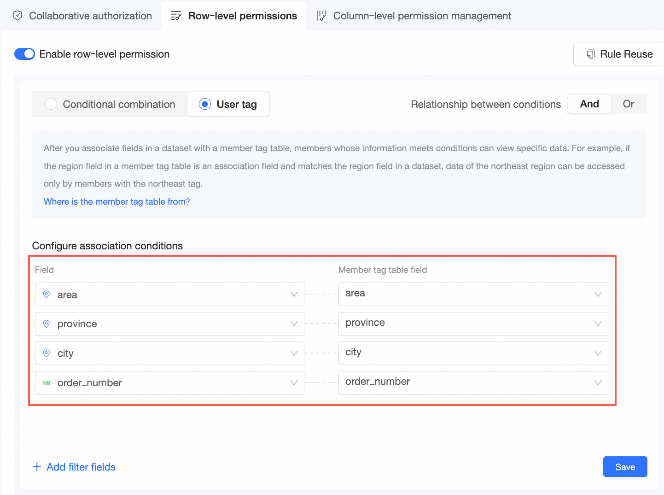
Task: Open the "Where is the member tag table from?" link
Action: pyautogui.click(x=117, y=202)
